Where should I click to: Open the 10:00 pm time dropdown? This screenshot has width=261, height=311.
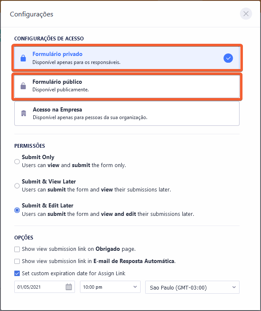[110, 287]
